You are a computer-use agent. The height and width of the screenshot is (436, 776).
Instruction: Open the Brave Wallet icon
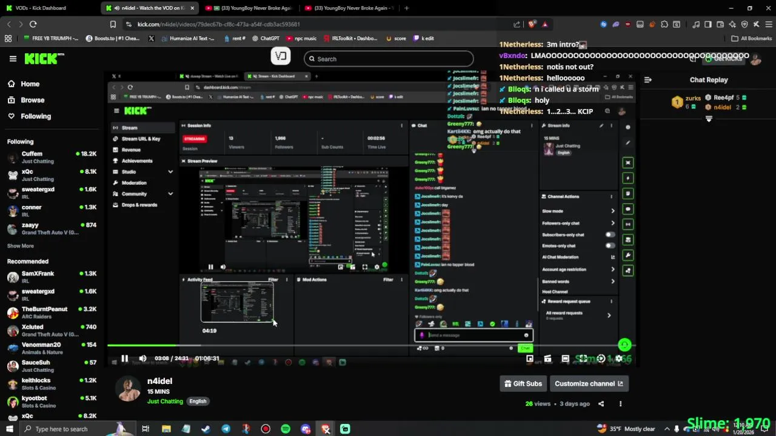click(720, 24)
